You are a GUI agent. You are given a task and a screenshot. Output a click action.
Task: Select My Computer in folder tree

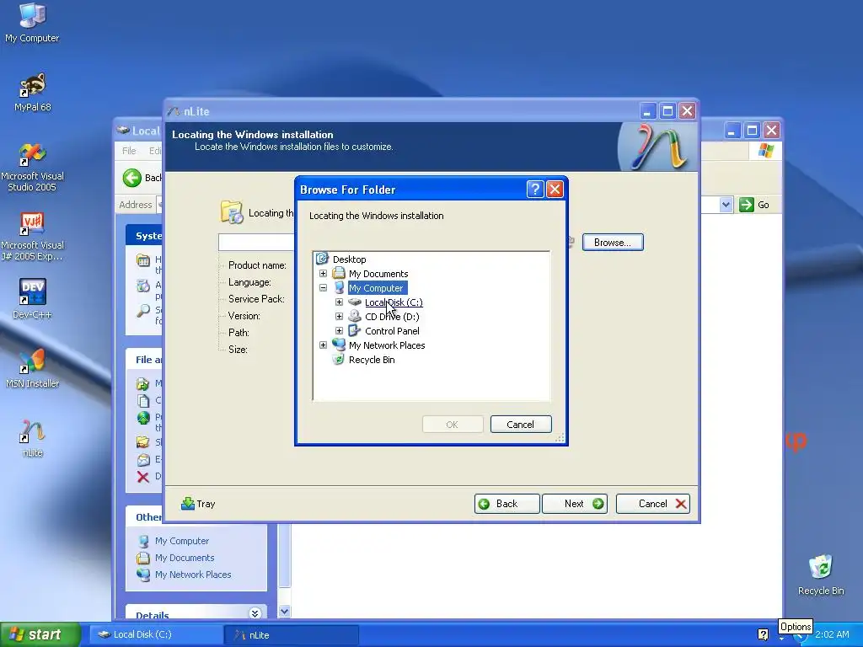pos(376,288)
